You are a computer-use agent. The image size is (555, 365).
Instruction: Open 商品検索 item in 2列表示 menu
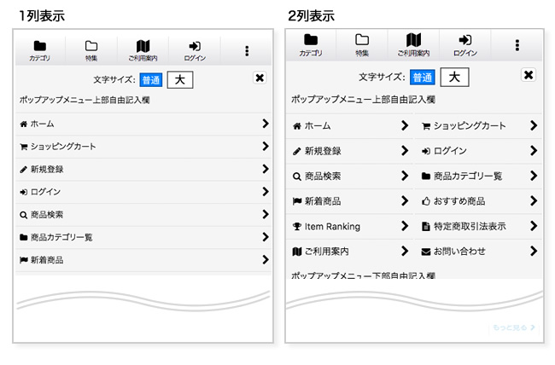pos(349,177)
